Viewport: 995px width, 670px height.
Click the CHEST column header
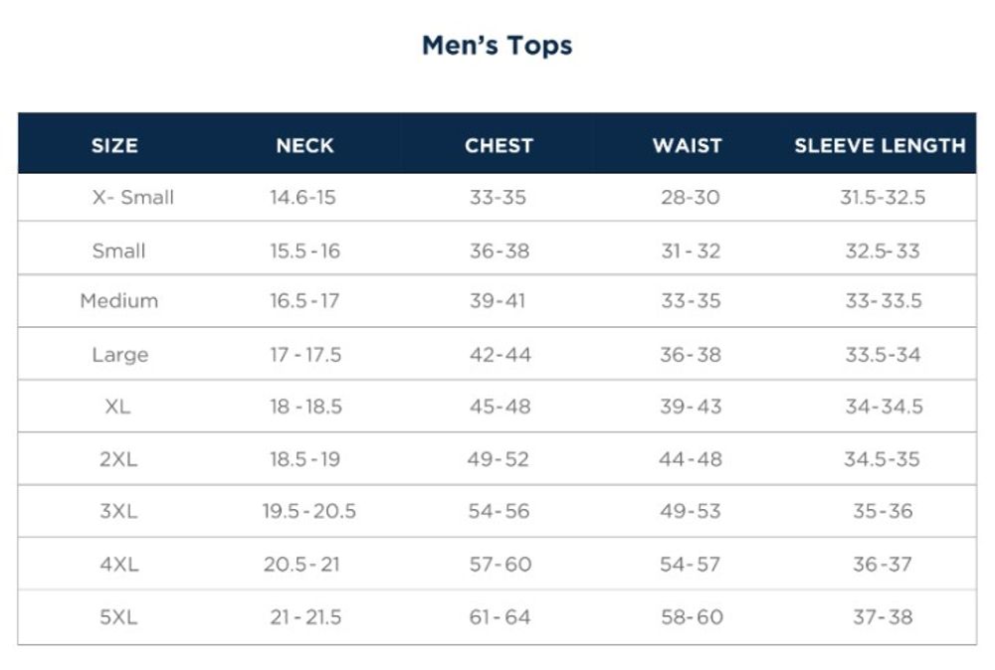click(498, 145)
